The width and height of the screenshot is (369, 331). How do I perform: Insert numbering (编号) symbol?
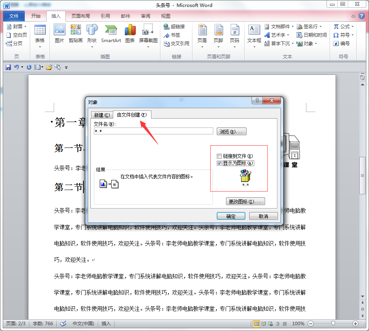tap(342, 44)
